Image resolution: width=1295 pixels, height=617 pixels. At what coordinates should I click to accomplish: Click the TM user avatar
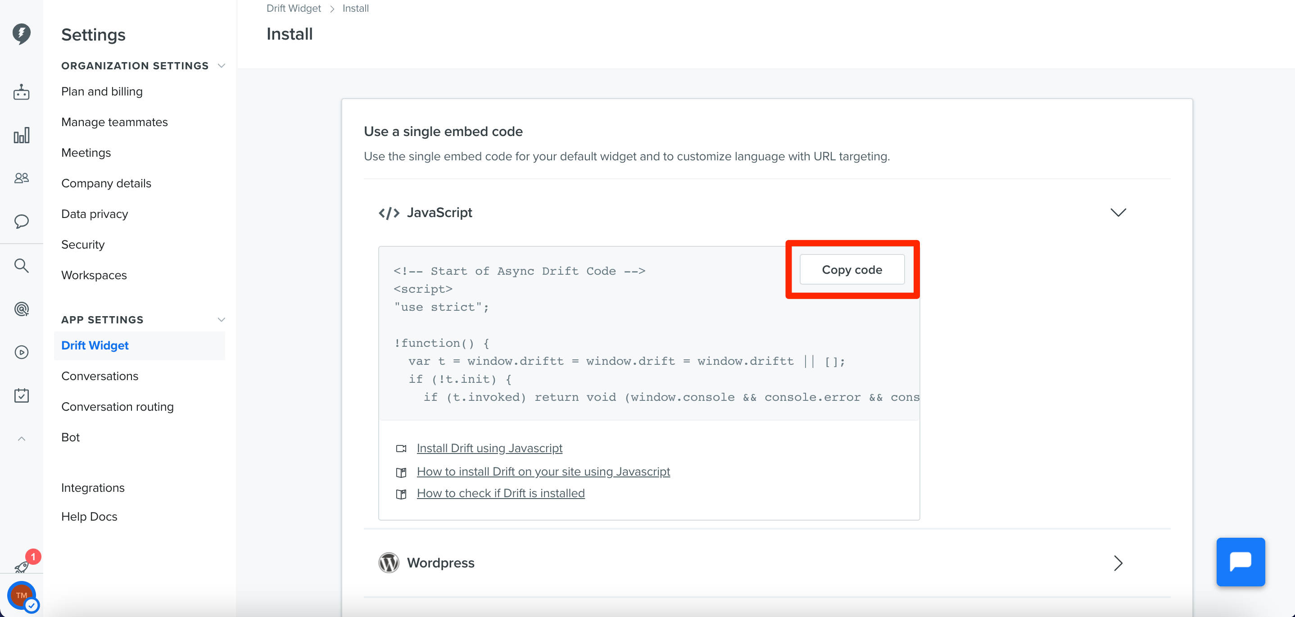(x=21, y=595)
